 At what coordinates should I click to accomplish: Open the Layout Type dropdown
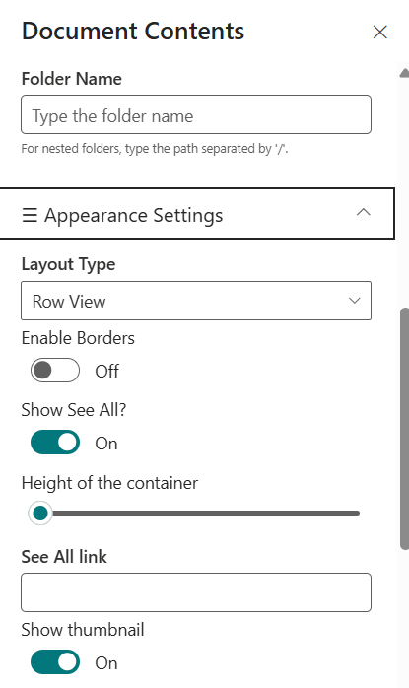coord(196,301)
